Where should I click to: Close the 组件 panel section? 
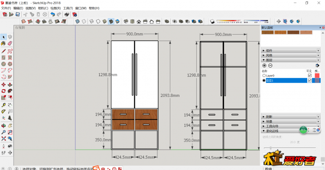[x=318, y=51]
